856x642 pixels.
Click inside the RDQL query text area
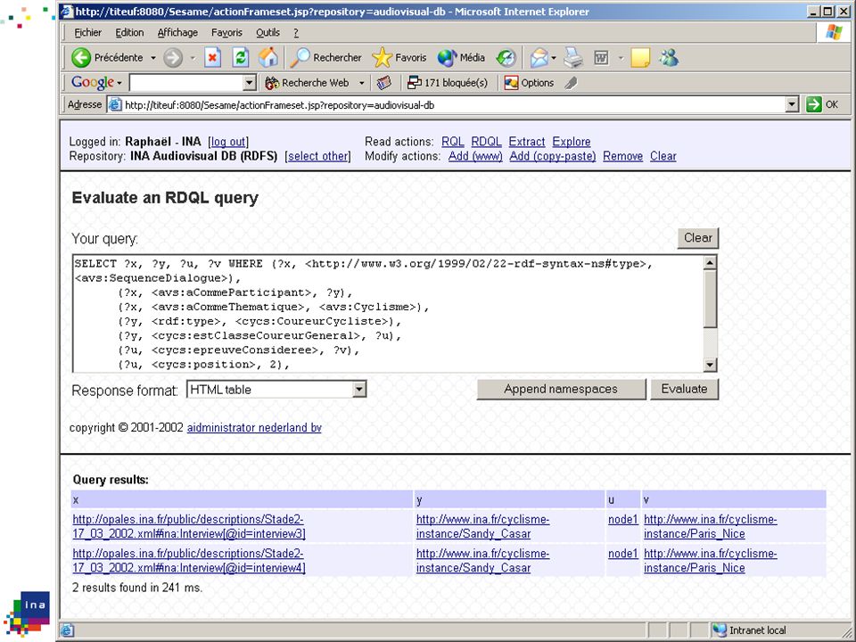pos(388,313)
